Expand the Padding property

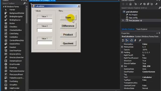click(x=122, y=52)
